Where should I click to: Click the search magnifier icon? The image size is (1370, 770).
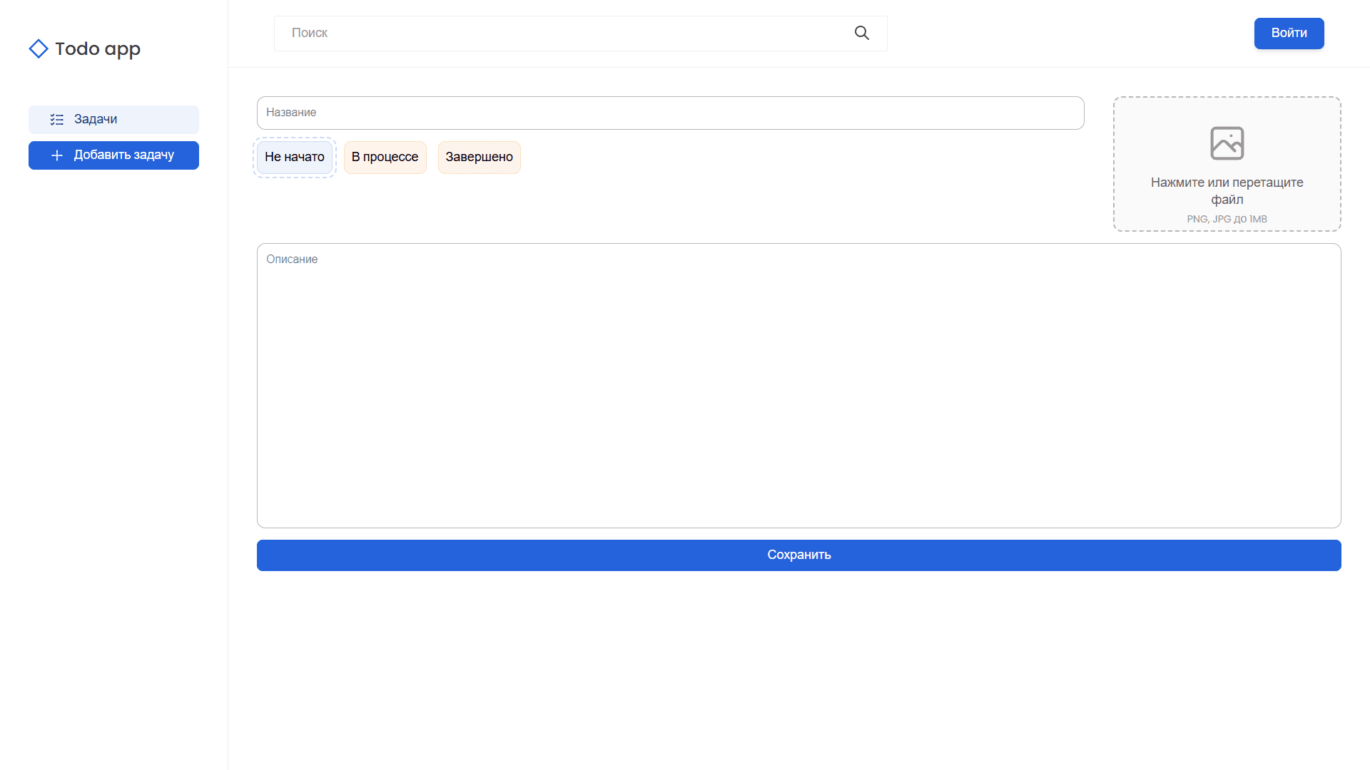pyautogui.click(x=861, y=33)
